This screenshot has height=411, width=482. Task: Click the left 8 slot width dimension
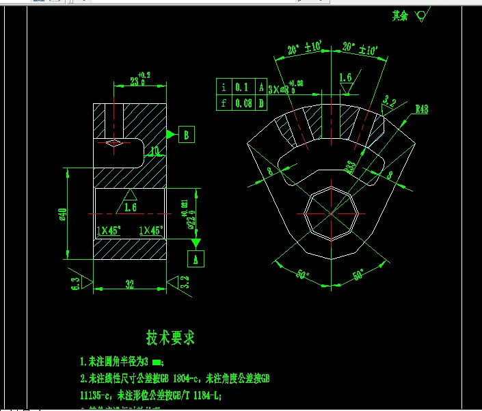[x=270, y=171]
